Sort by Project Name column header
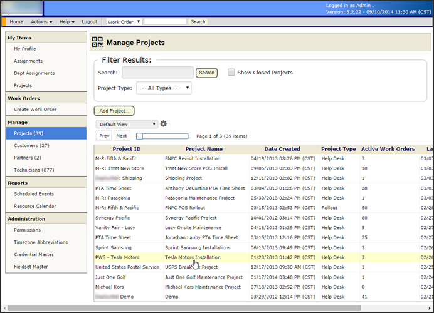The width and height of the screenshot is (434, 313). point(204,149)
